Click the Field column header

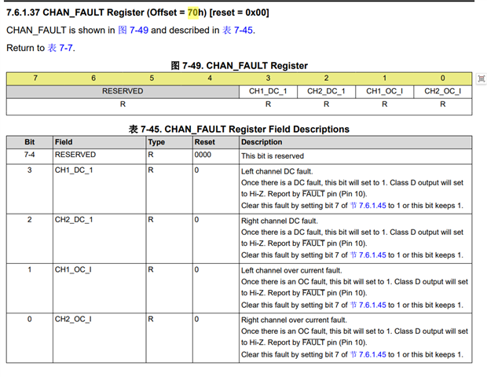[100, 142]
